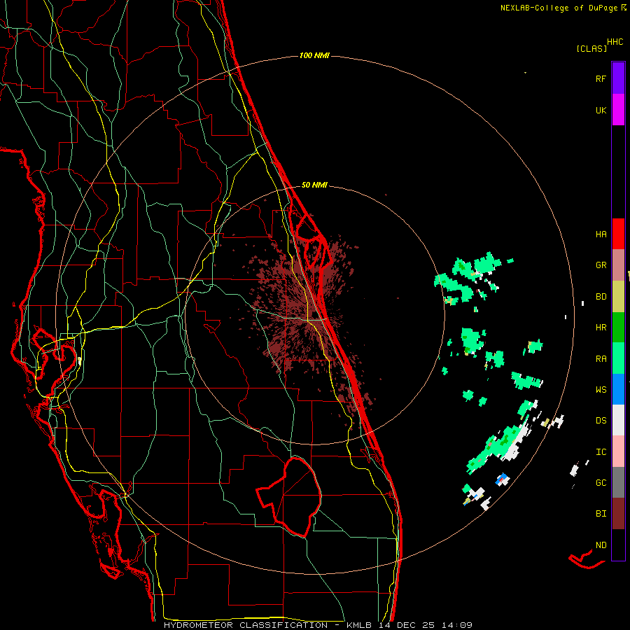This screenshot has height=630, width=630.
Task: Click the "HHC" product code text
Action: [615, 42]
